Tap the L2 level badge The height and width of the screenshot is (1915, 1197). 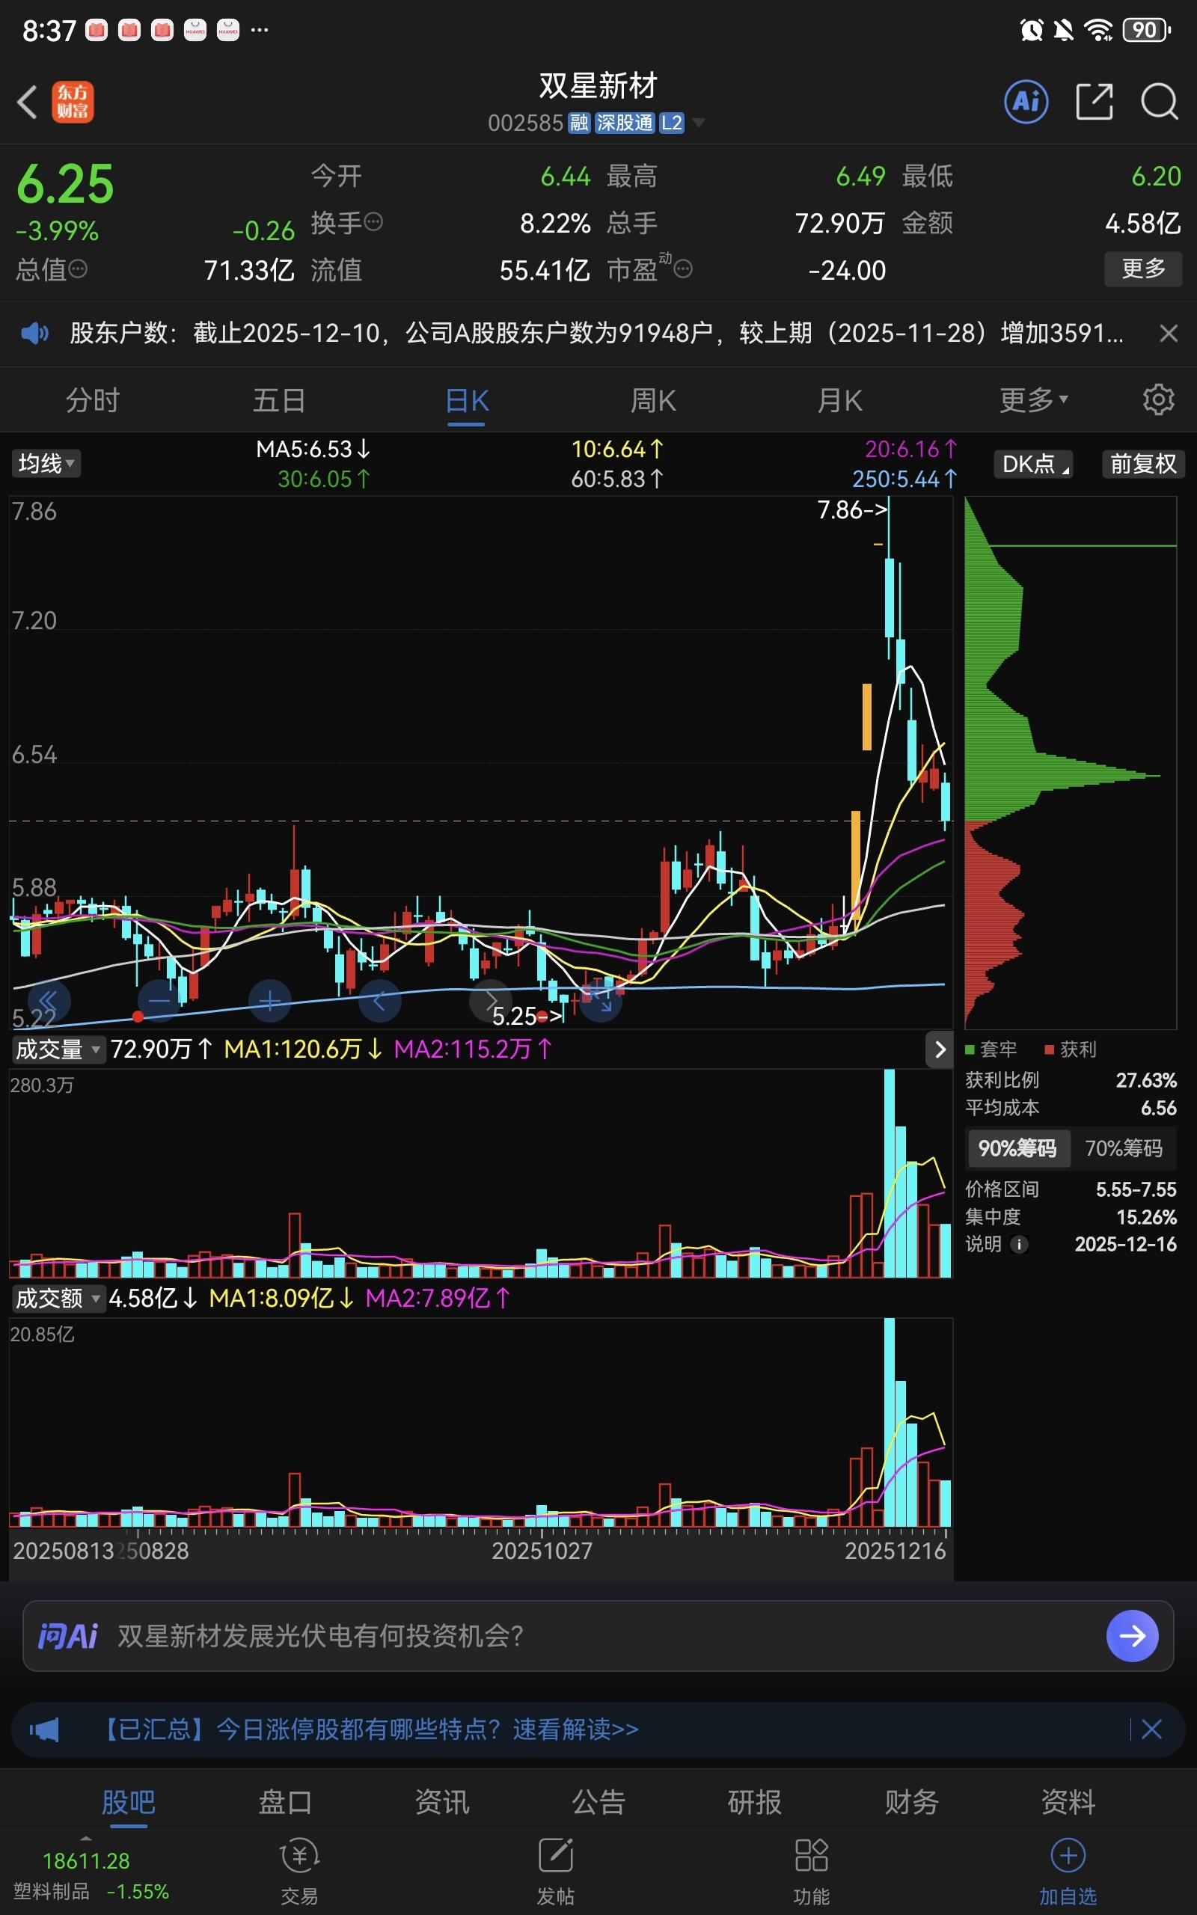pos(671,123)
